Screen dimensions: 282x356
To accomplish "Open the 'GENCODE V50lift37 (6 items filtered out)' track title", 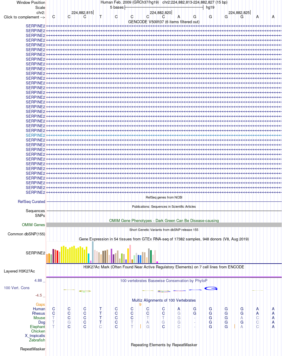I will click(x=164, y=22).
